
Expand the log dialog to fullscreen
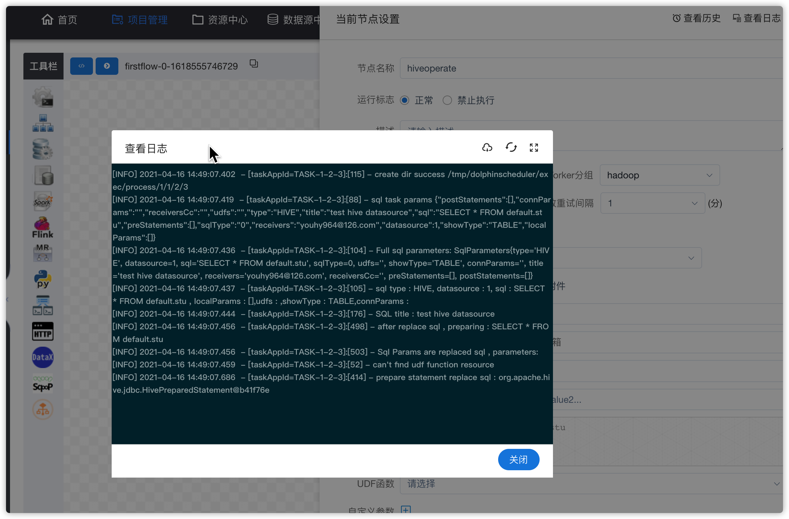tap(534, 147)
